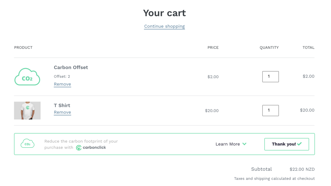
Task: Click the green checkmark on the Thank you button
Action: click(x=299, y=144)
